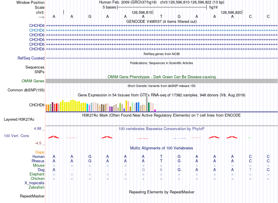Click the green PhyloP mark near base C
The image size is (278, 203).
(x=249, y=138)
